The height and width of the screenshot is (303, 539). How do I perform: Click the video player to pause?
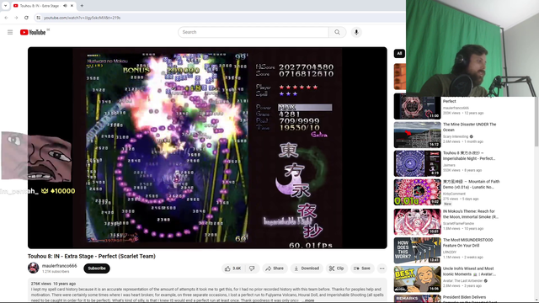(207, 148)
